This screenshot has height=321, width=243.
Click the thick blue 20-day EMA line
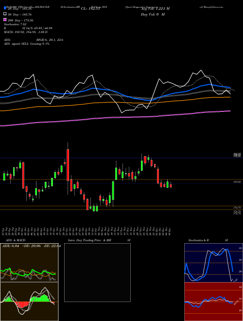[115, 91]
